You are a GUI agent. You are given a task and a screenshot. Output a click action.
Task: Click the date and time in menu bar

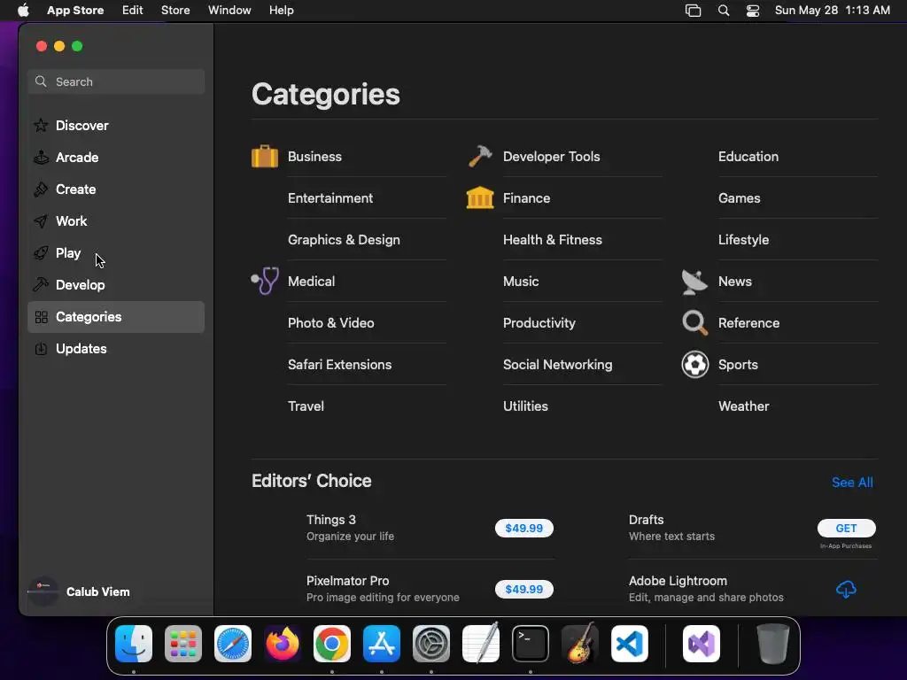pyautogui.click(x=832, y=11)
